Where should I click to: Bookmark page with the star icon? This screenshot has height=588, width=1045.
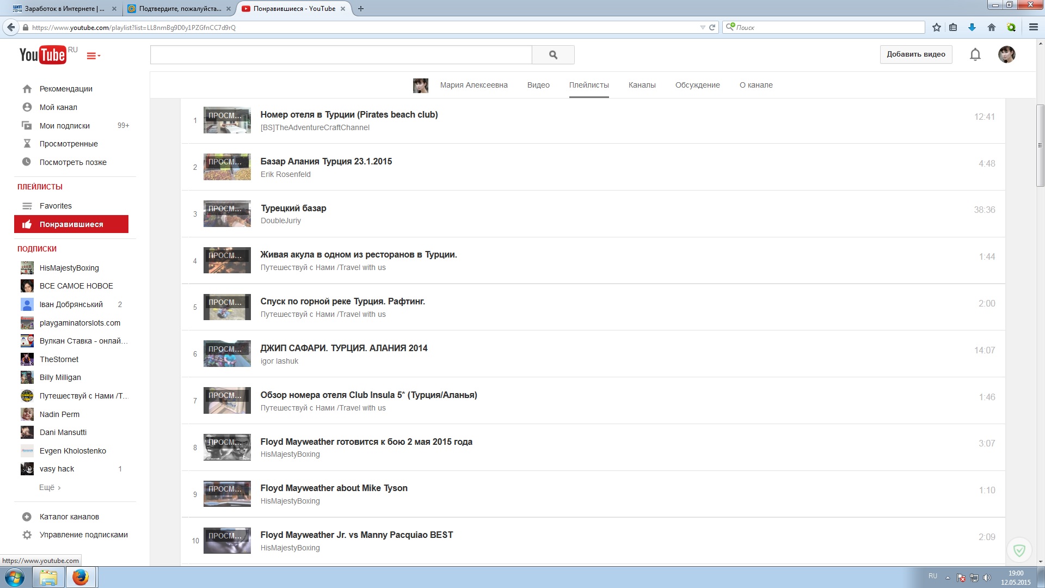pyautogui.click(x=937, y=27)
